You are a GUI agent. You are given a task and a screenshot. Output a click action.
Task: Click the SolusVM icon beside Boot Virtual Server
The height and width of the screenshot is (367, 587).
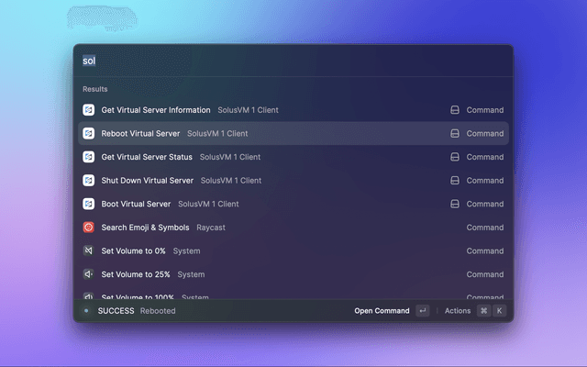pos(89,204)
